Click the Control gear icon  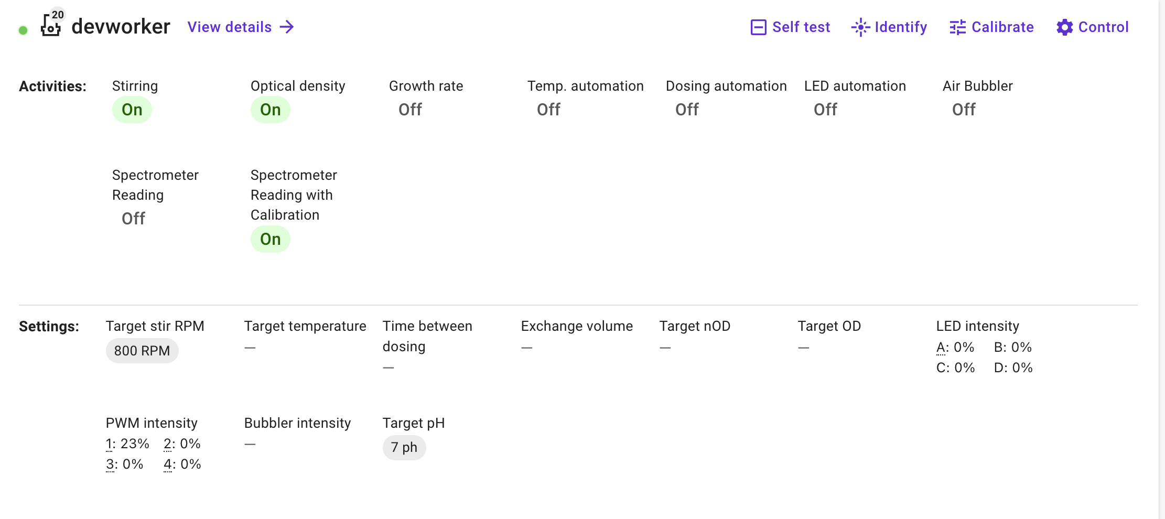1064,27
